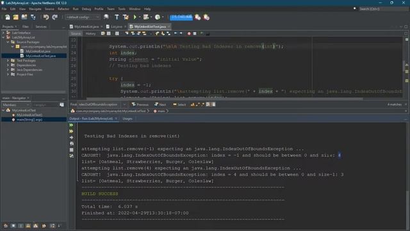Toggle Show Fields in the Navigator
Image resolution: width=410 pixels, height=231 pixels.
click(x=13, y=225)
